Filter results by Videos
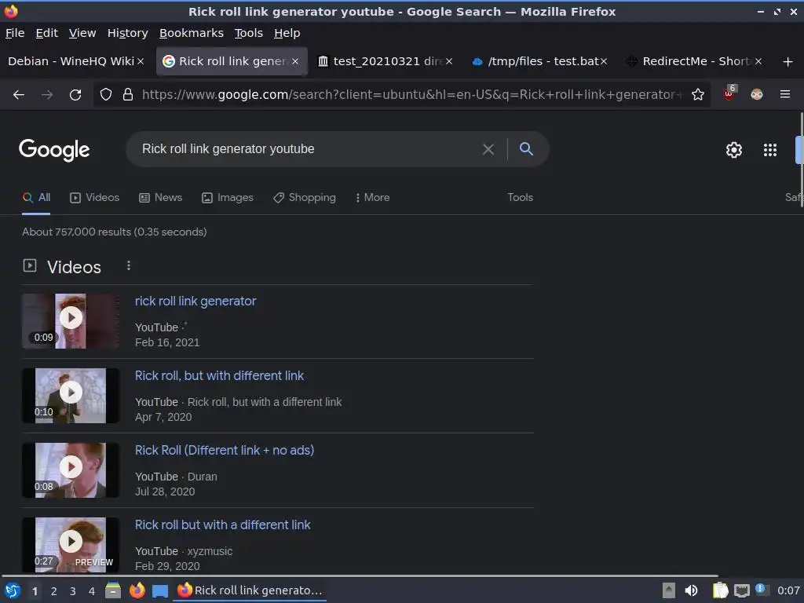Screen dimensions: 804x603 coord(94,197)
